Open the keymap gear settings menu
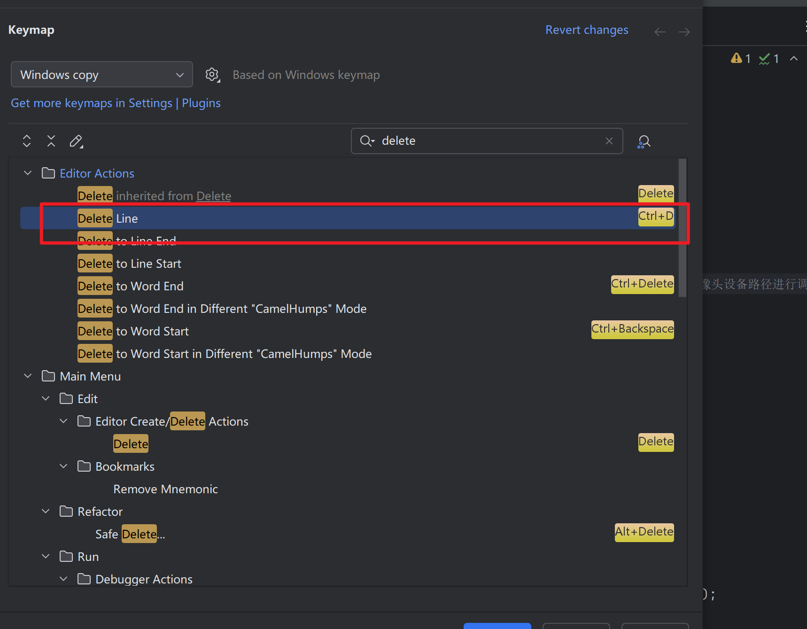The height and width of the screenshot is (629, 807). pyautogui.click(x=212, y=75)
